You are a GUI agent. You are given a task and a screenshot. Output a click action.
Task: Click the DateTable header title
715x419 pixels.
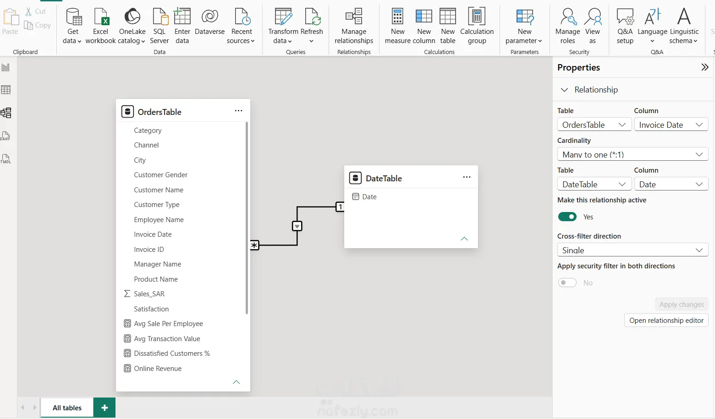[384, 178]
